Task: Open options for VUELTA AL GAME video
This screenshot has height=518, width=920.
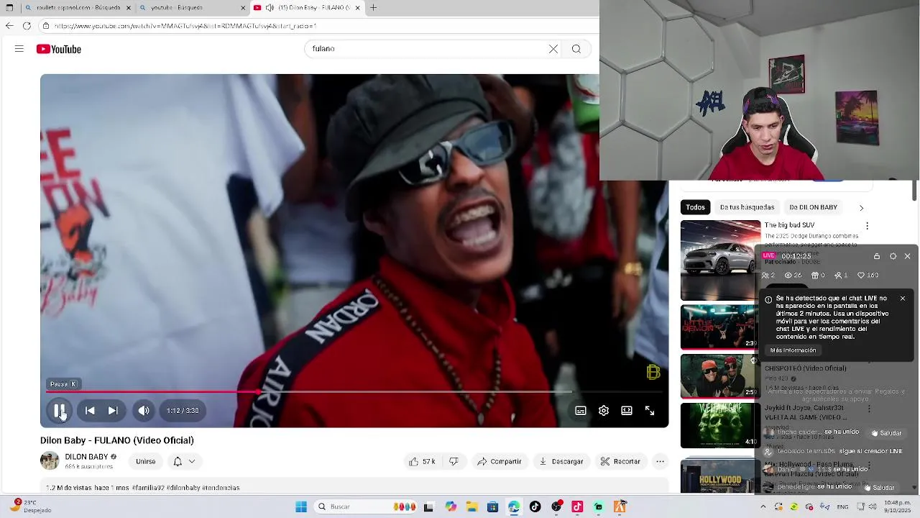Action: click(x=869, y=409)
